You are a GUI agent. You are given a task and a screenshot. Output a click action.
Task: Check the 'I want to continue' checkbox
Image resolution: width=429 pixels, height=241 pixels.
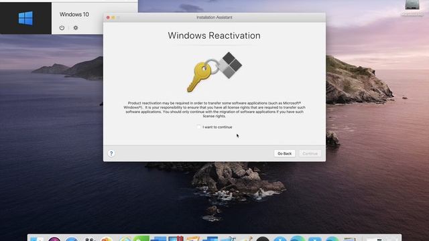pos(199,127)
